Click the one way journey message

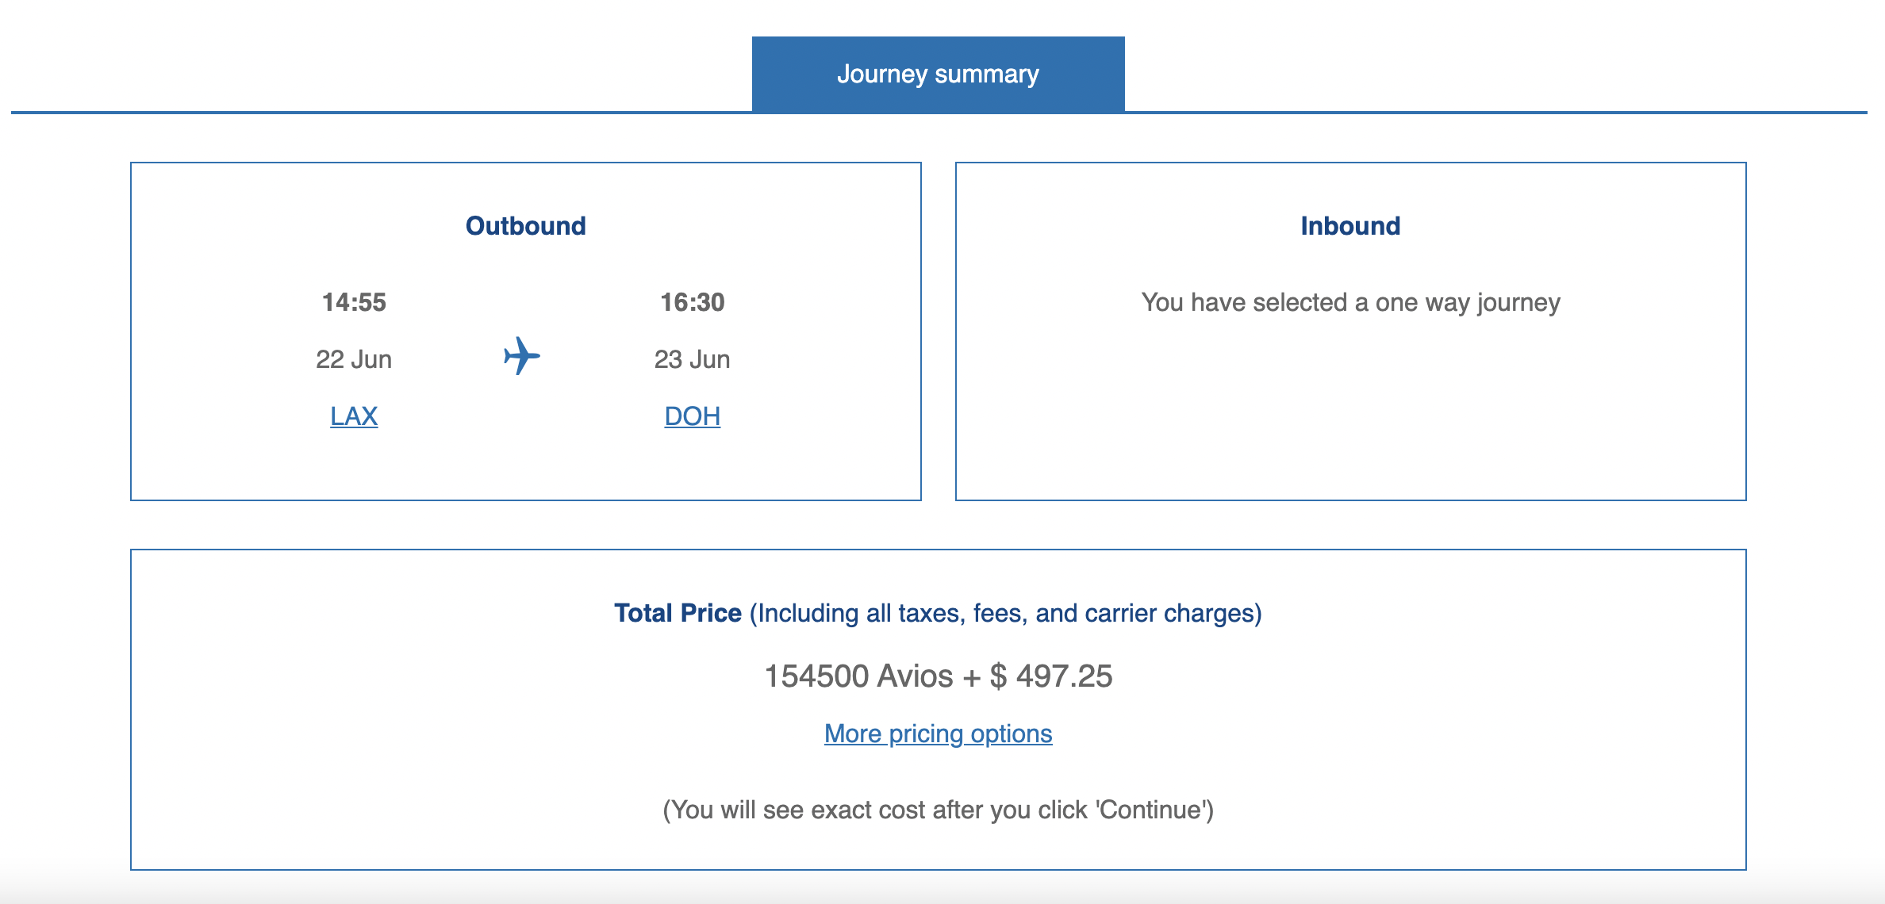[x=1350, y=302]
